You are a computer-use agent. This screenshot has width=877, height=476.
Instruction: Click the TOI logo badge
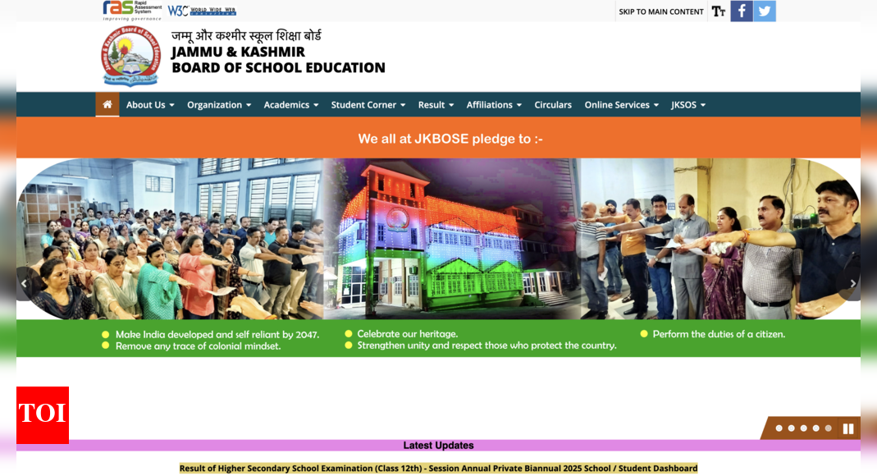(43, 414)
